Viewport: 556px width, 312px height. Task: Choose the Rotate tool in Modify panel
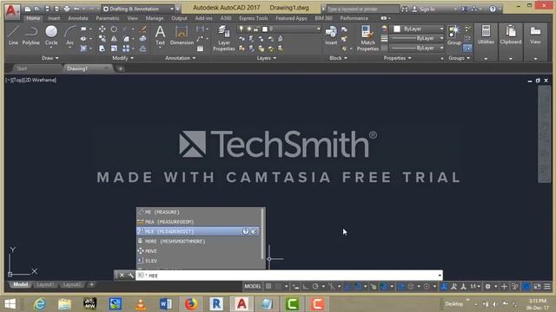tap(114, 29)
